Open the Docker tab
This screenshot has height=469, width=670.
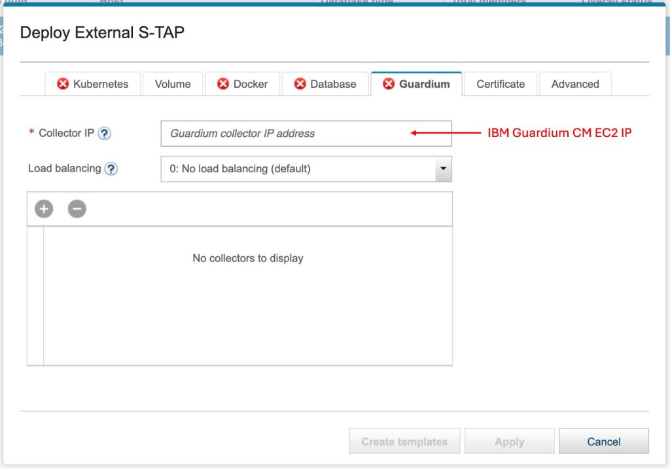coord(242,84)
